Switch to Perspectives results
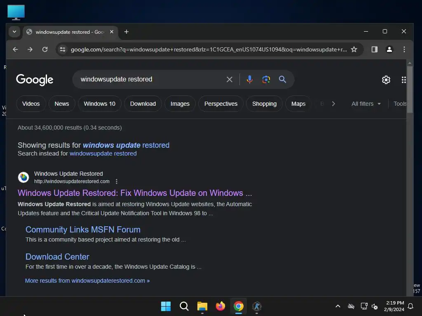This screenshot has width=422, height=316. click(221, 104)
